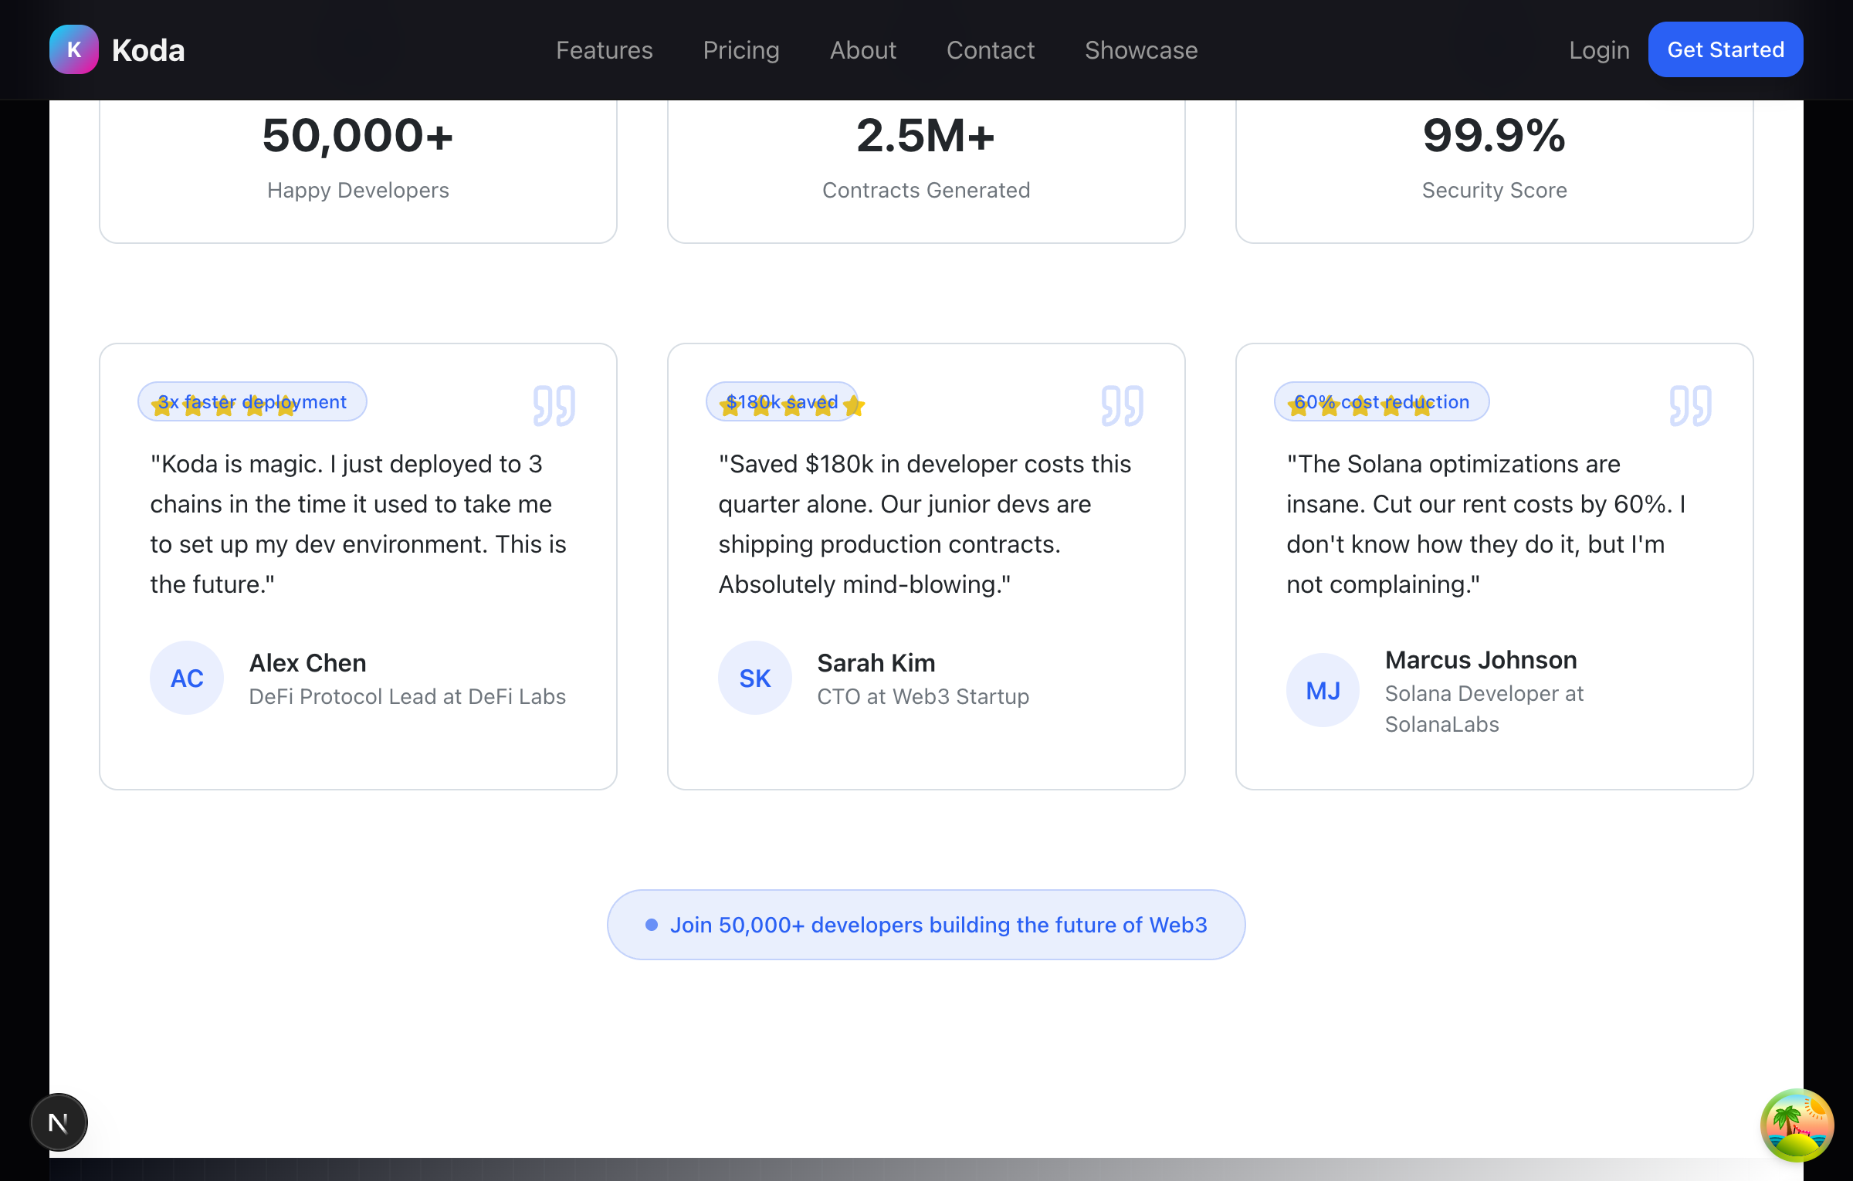Click the join 50,000+ developers link
Viewport: 1853px width, 1181px height.
coord(926,924)
